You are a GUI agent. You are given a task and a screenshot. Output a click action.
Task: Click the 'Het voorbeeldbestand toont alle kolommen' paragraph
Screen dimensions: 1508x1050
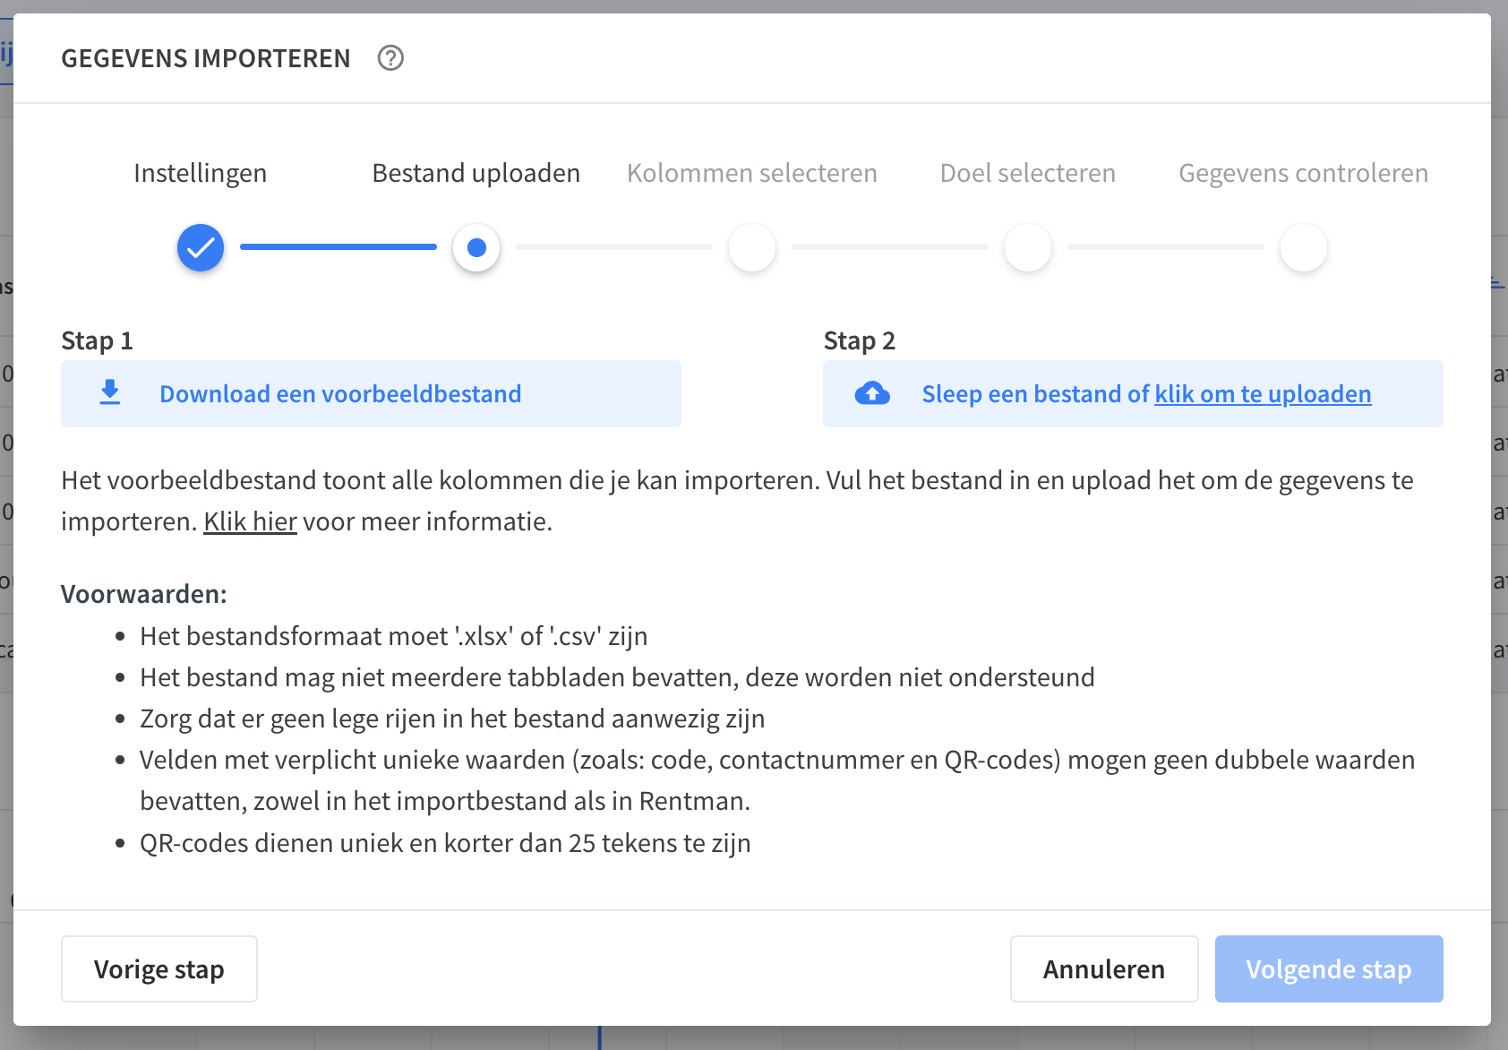point(737,501)
